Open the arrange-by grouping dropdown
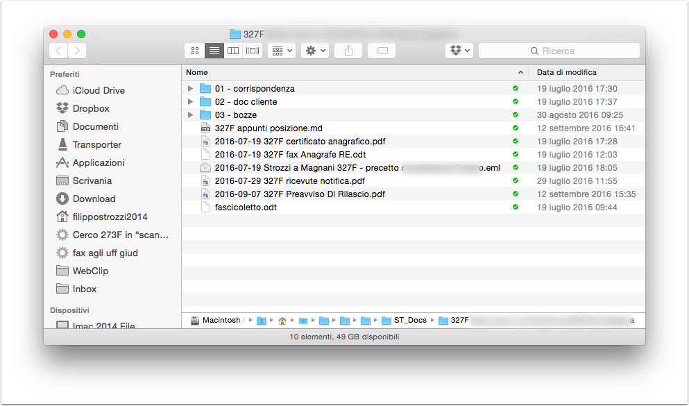The width and height of the screenshot is (689, 406). 282,51
